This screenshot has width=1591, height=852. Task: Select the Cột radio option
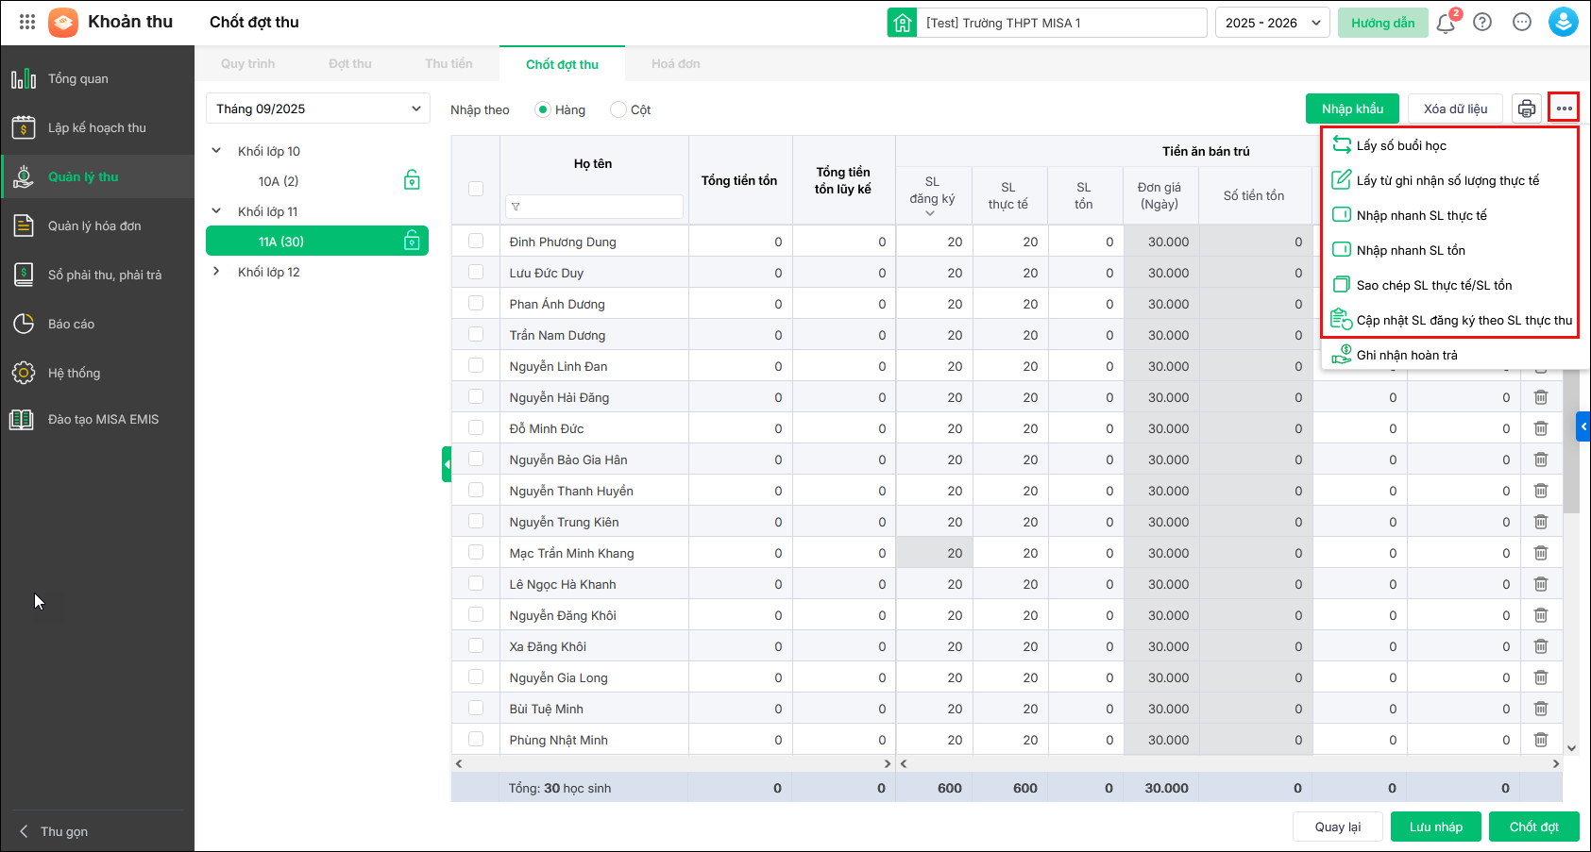(618, 110)
